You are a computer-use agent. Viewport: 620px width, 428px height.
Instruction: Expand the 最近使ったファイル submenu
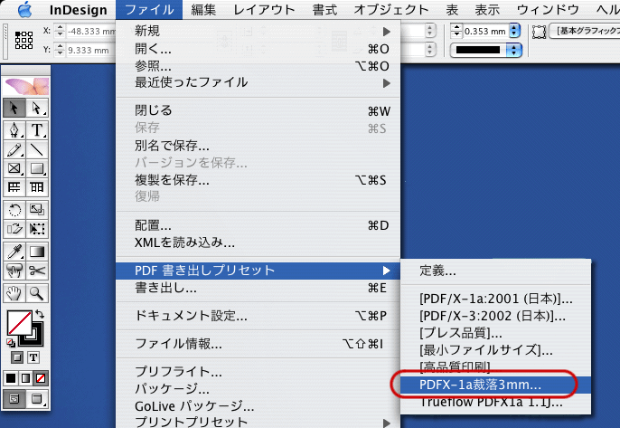(386, 83)
